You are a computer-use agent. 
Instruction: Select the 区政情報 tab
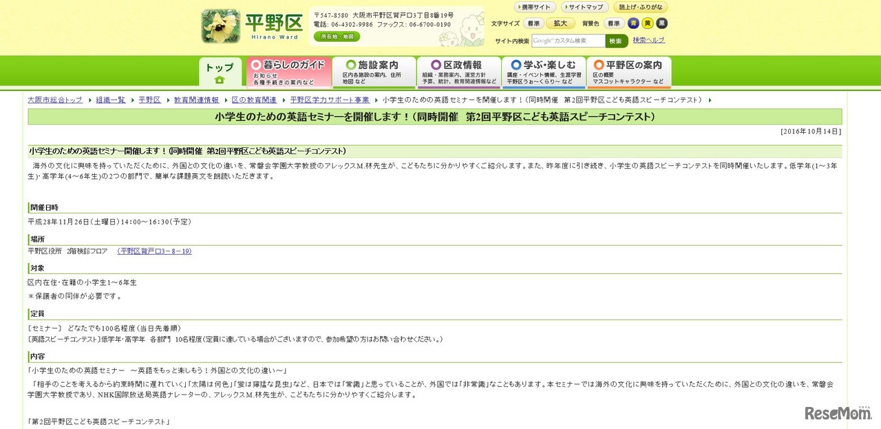457,71
